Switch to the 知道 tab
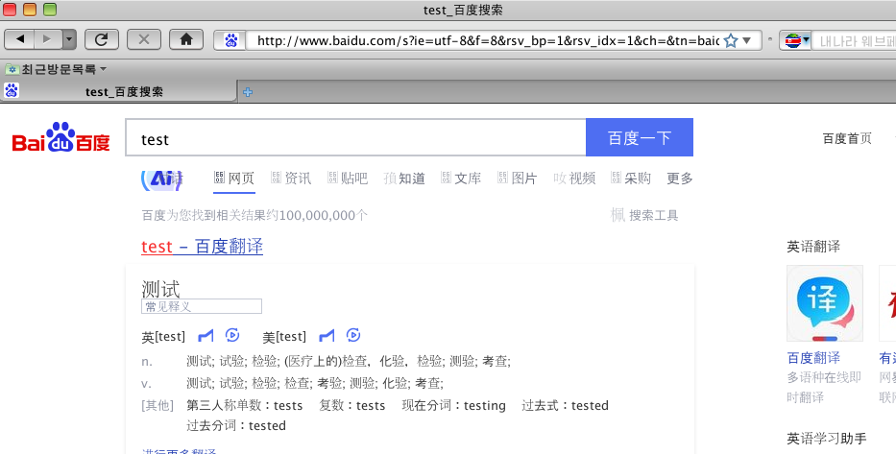The height and width of the screenshot is (454, 896). pyautogui.click(x=404, y=179)
